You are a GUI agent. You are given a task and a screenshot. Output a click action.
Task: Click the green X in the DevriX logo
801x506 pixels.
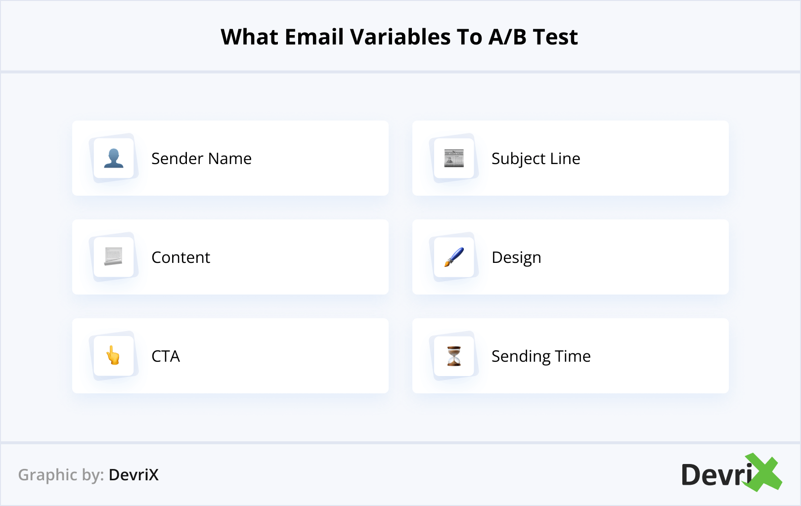pyautogui.click(x=764, y=473)
